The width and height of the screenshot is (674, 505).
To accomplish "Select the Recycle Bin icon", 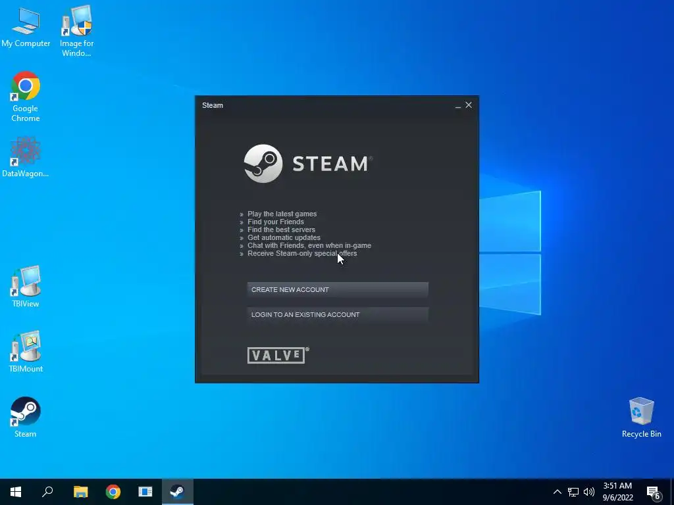I will pos(641,418).
